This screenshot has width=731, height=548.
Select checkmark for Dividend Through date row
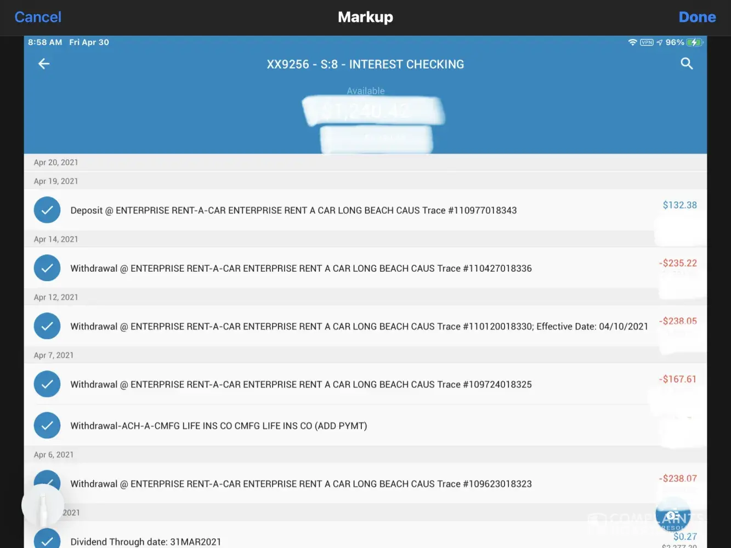47,540
